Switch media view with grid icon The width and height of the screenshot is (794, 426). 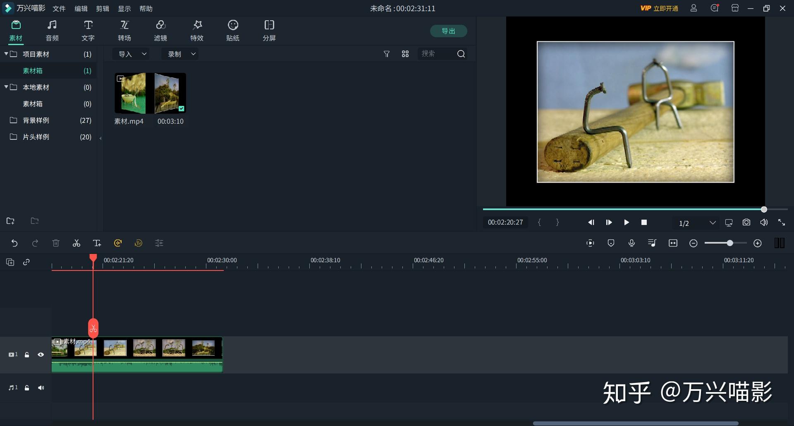[405, 54]
